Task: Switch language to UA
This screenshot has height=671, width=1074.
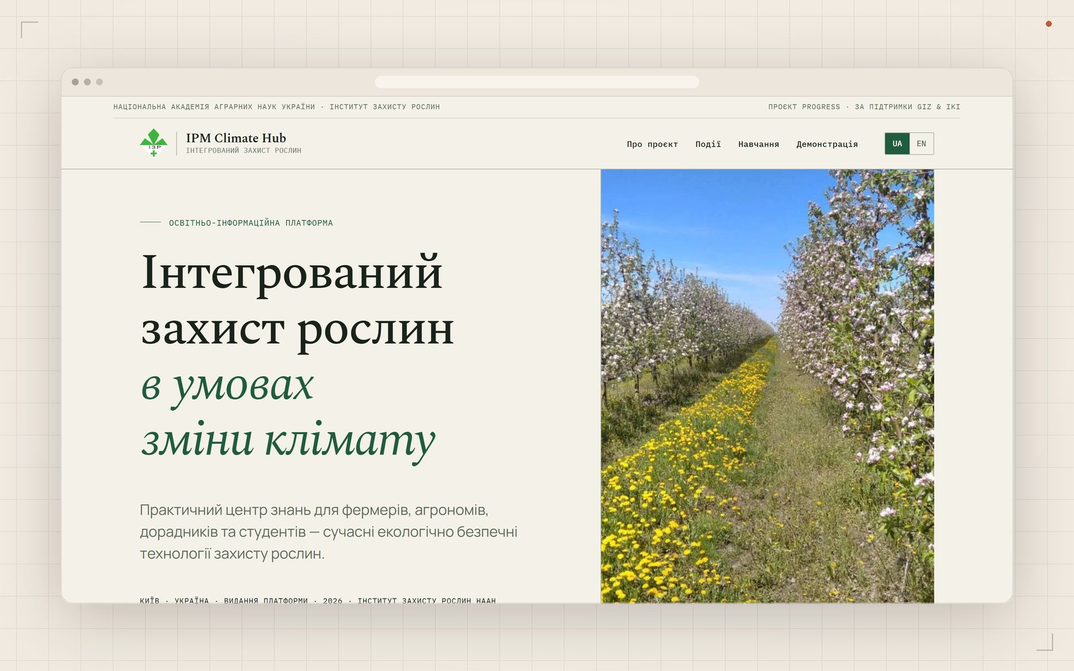Action: point(897,144)
